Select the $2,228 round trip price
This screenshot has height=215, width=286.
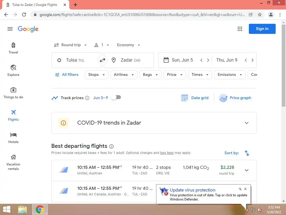point(227,167)
